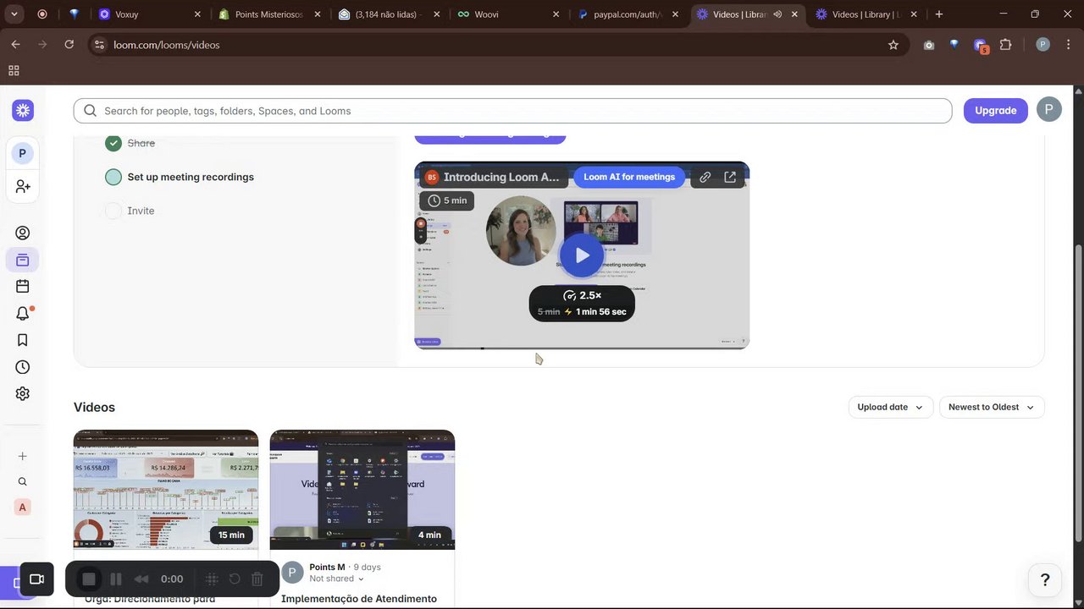The image size is (1084, 609).
Task: Click the Loom AI for meetings pill
Action: click(x=629, y=177)
